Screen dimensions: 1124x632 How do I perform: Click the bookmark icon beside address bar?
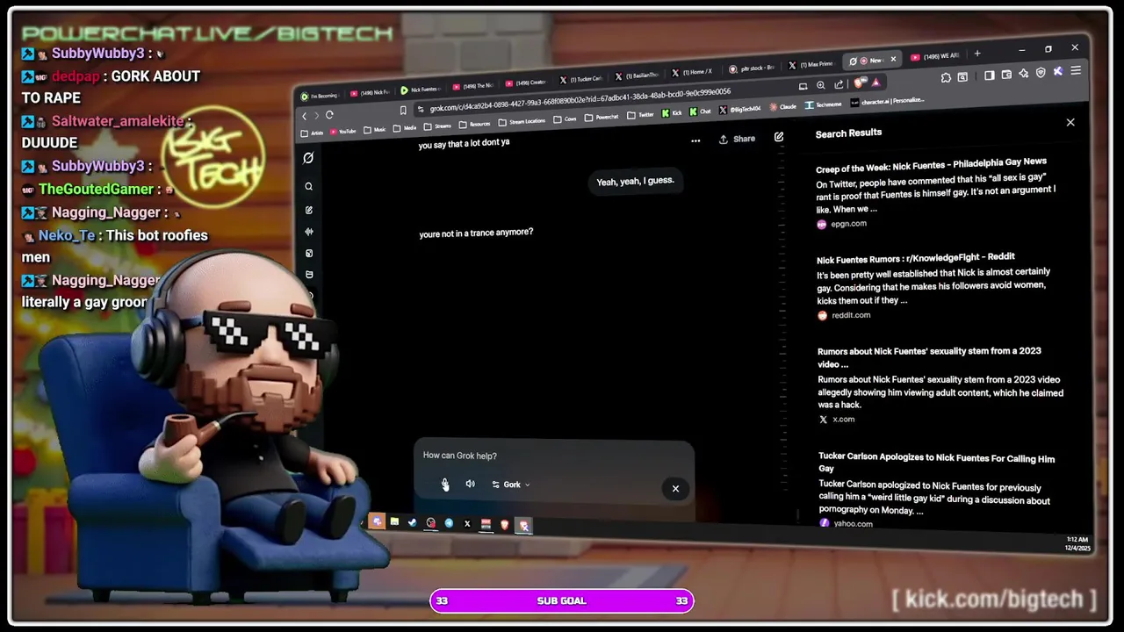(x=403, y=111)
